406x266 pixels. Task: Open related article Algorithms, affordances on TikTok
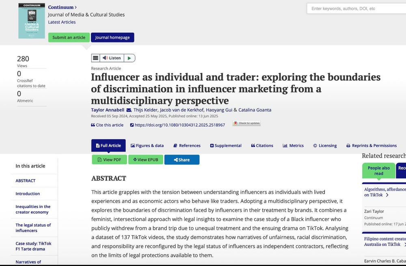(x=385, y=192)
